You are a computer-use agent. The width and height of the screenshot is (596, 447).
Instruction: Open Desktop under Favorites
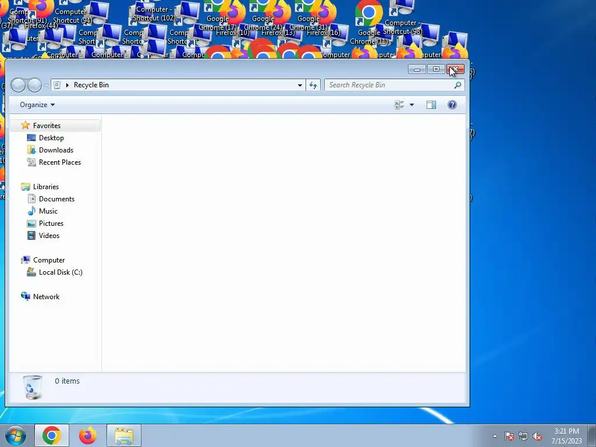coord(51,137)
